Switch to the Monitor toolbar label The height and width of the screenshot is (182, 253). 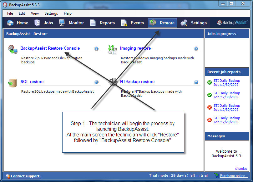pos(76,23)
